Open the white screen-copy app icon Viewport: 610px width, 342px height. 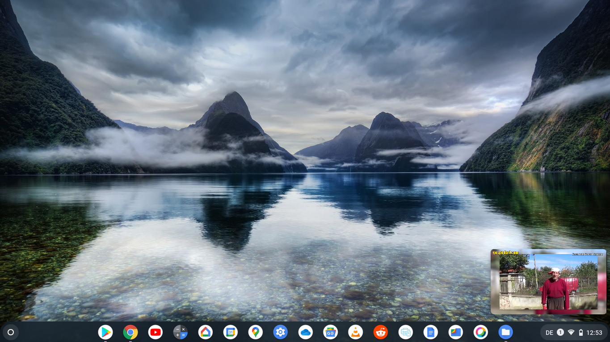(x=406, y=332)
